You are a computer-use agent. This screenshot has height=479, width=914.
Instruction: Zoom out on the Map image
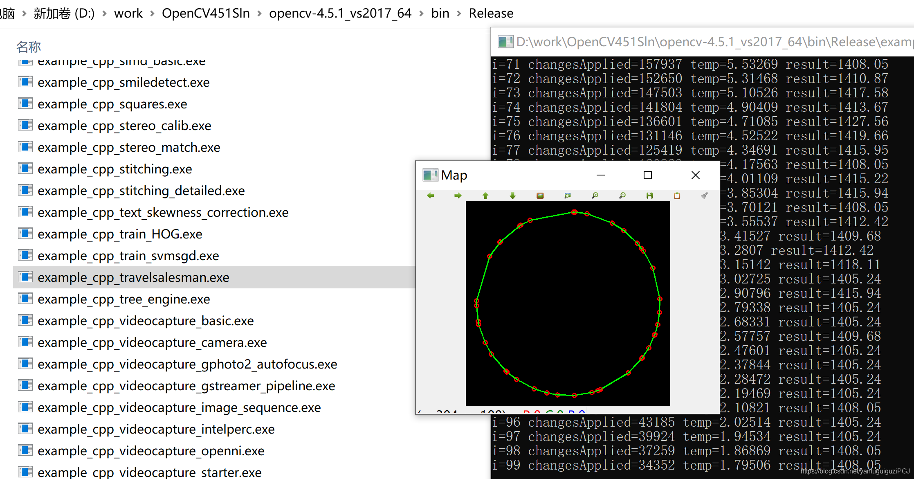pos(622,196)
